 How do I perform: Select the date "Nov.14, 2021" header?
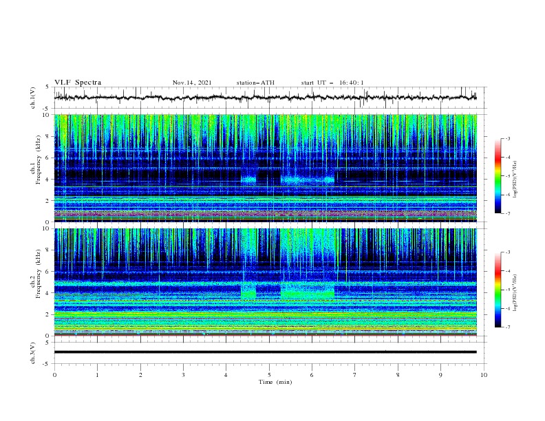192,83
